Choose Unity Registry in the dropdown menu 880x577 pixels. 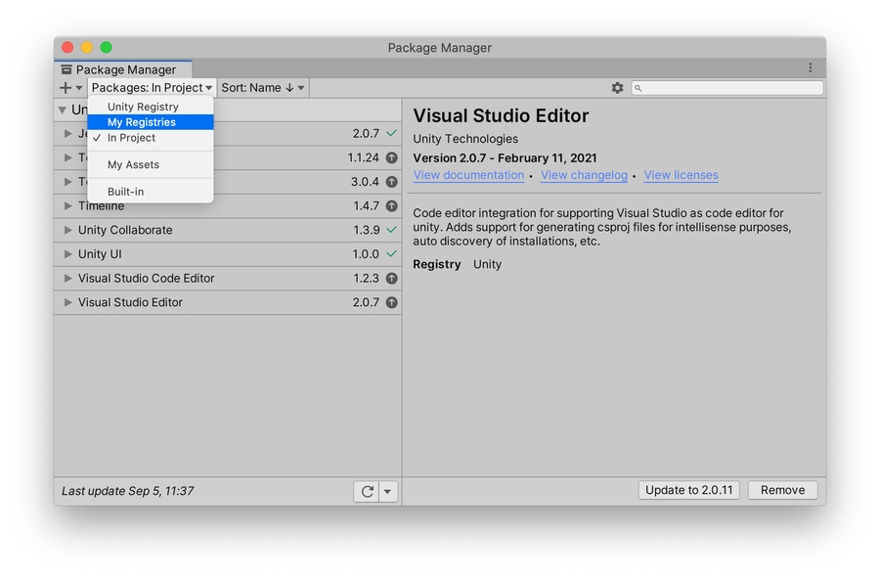(143, 107)
